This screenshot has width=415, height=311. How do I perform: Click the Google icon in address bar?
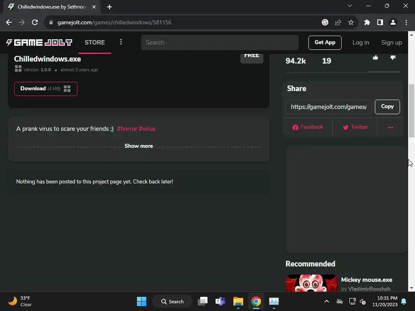coord(325,23)
